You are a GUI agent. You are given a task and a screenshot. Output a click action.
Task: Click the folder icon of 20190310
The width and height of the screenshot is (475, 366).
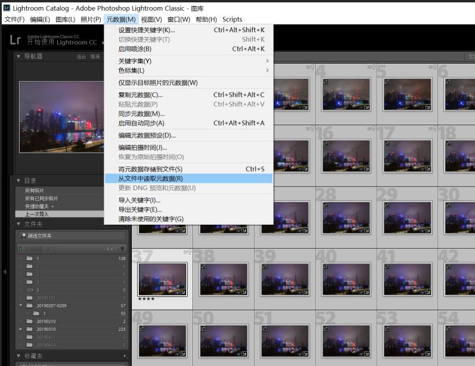click(30, 328)
